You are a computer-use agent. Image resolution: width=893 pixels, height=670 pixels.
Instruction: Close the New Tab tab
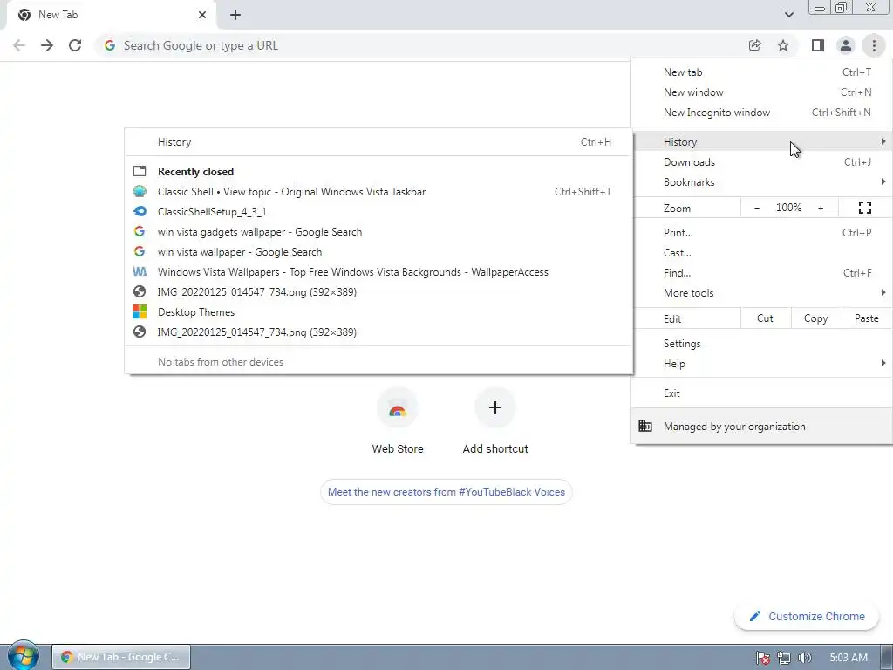pos(202,15)
